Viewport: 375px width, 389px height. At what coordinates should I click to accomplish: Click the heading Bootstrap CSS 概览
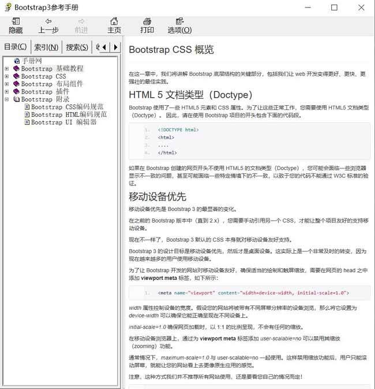tap(171, 50)
